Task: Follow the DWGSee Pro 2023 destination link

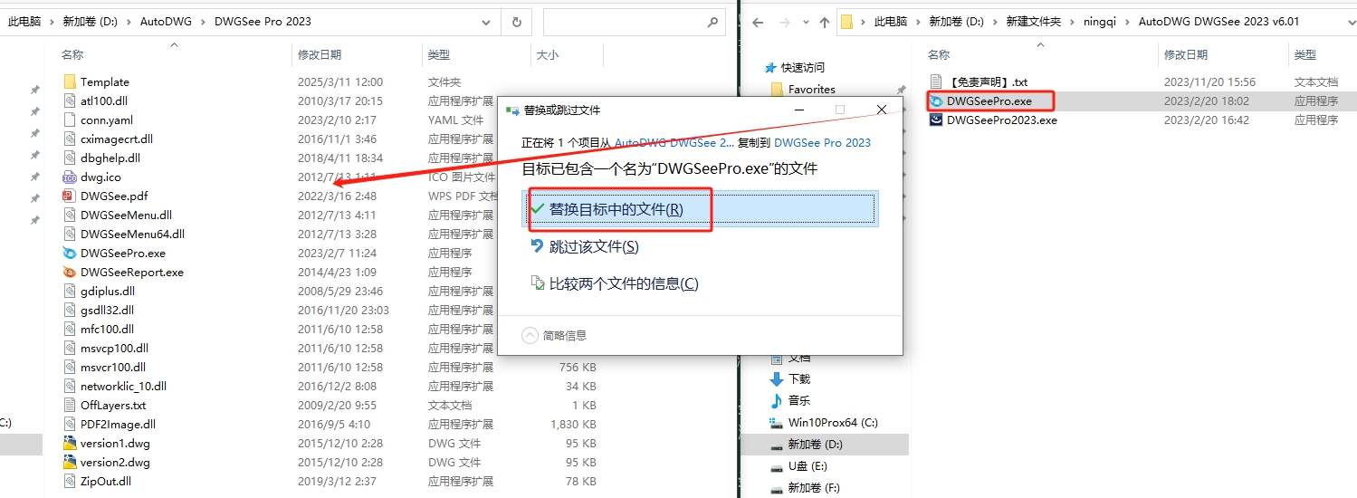Action: [x=823, y=142]
